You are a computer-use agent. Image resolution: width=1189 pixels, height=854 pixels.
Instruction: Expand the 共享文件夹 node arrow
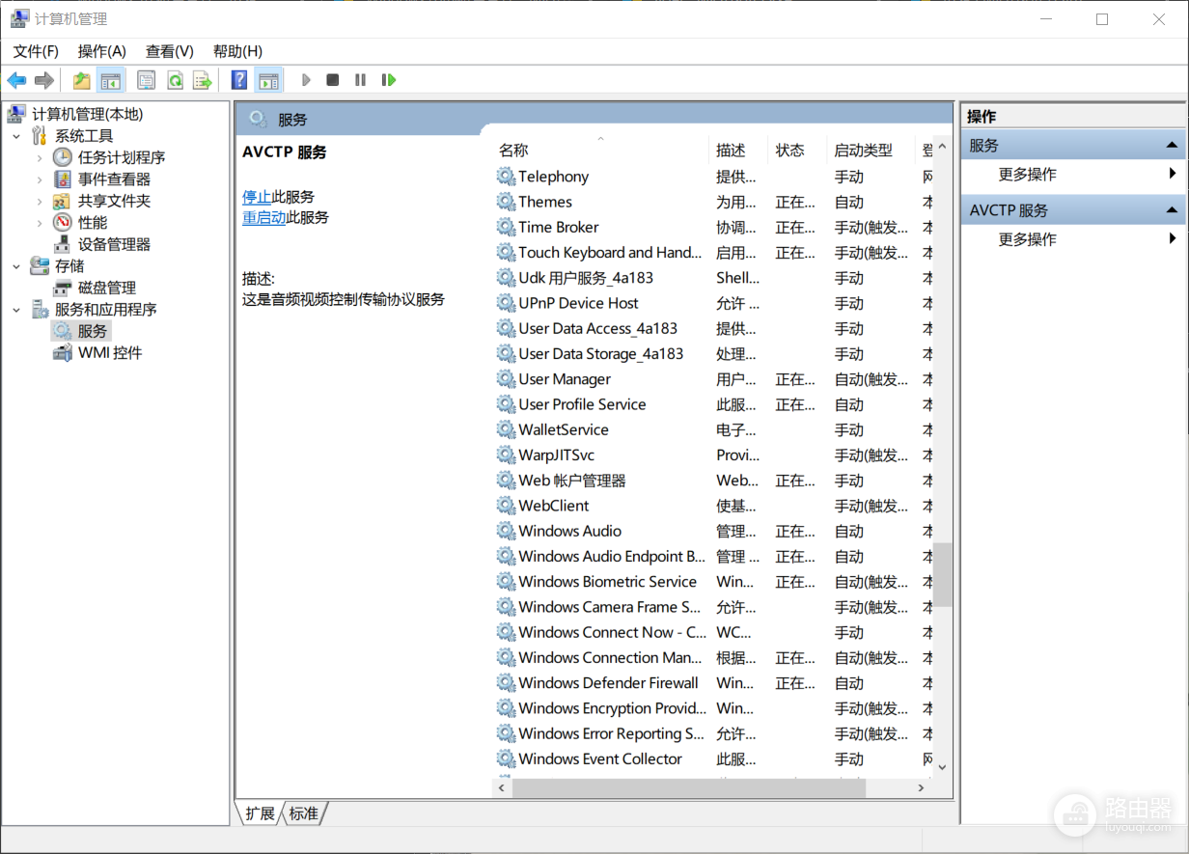[x=40, y=201]
